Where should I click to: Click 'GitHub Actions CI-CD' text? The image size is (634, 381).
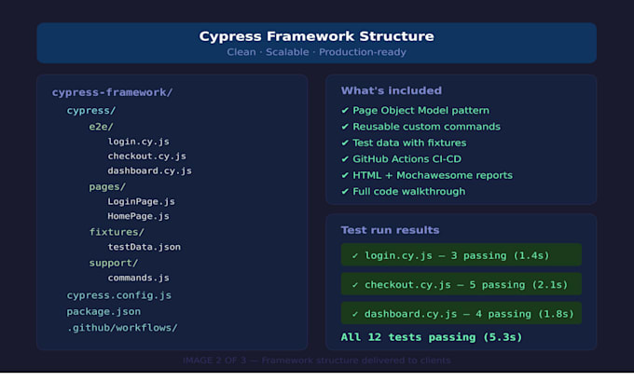(x=407, y=158)
